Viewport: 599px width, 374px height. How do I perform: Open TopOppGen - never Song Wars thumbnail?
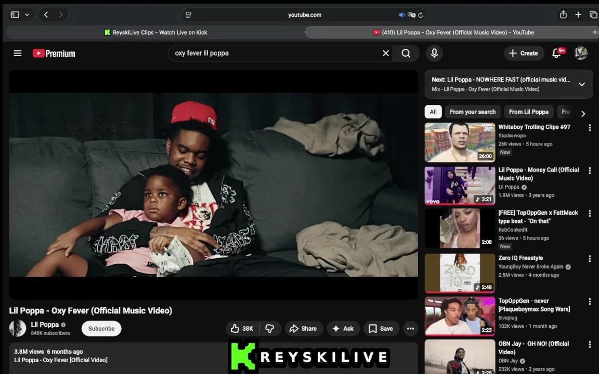(x=460, y=316)
